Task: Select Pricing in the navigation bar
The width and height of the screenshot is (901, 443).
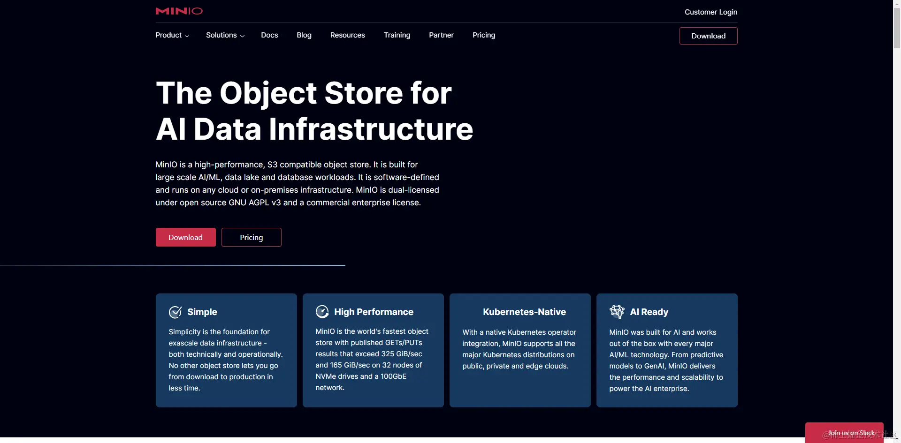Action: tap(484, 35)
